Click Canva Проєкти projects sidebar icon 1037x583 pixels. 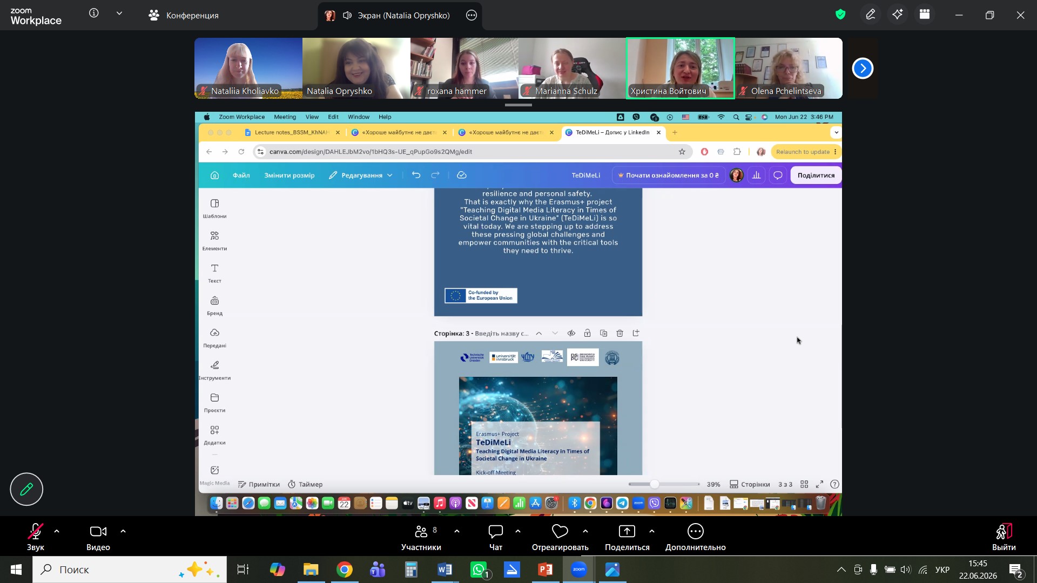click(214, 403)
